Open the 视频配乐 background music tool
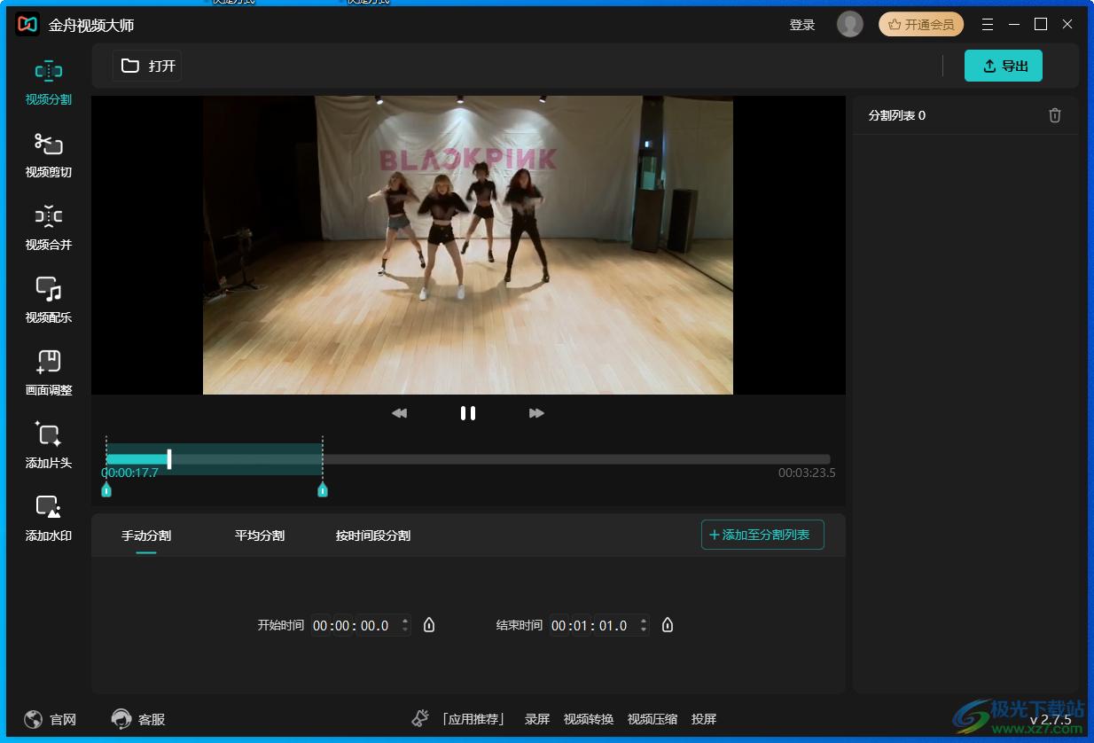The width and height of the screenshot is (1094, 743). coord(49,301)
